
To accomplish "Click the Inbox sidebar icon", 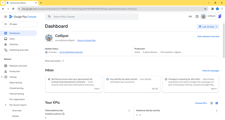I will point(6,39).
